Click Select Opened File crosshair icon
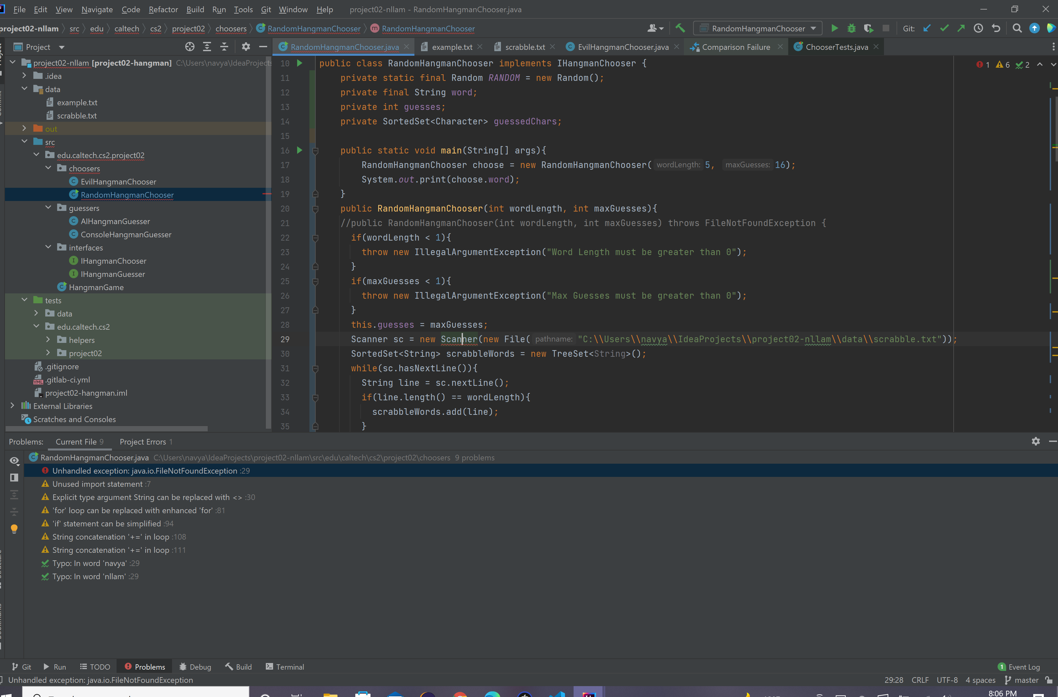 (190, 47)
